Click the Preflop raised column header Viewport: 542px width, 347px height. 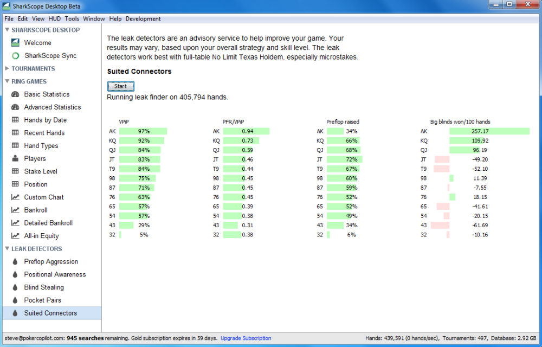coord(343,121)
